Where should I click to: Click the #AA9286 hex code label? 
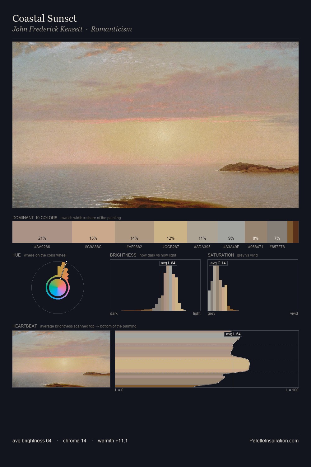pyautogui.click(x=42, y=247)
